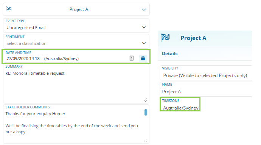Click the timezone icon beside the calendar
The height and width of the screenshot is (145, 261).
tap(132, 58)
